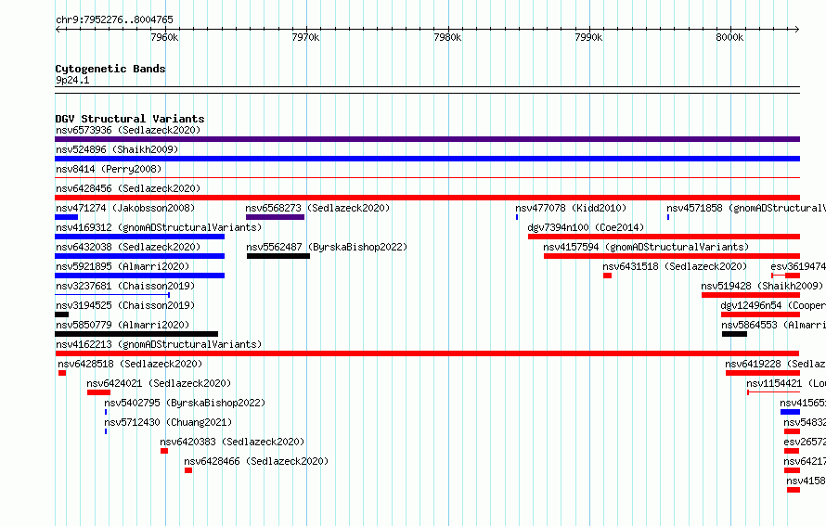Open nsv5921895 (Almarri2020) variant label
The height and width of the screenshot is (526, 826).
(x=123, y=266)
